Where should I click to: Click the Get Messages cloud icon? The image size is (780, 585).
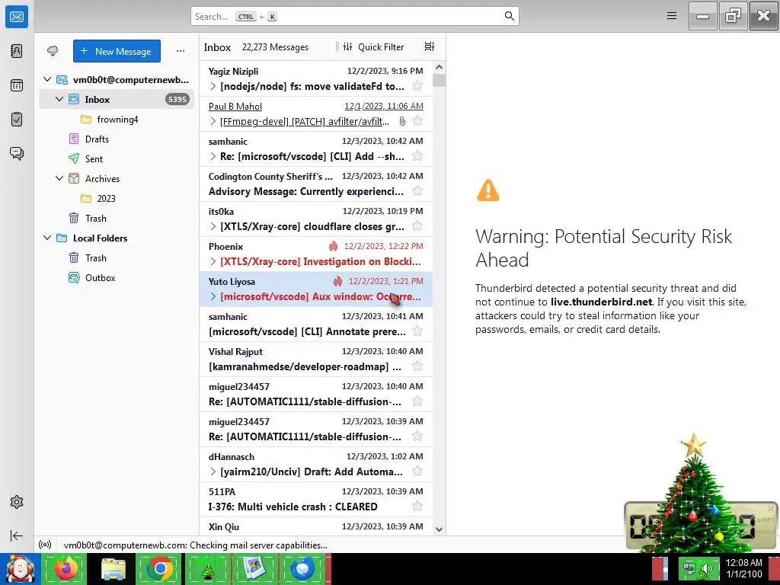point(53,51)
